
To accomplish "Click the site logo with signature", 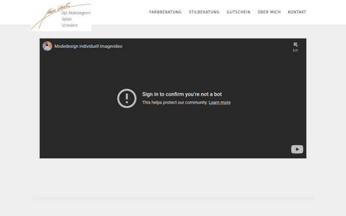I will pos(61,16).
